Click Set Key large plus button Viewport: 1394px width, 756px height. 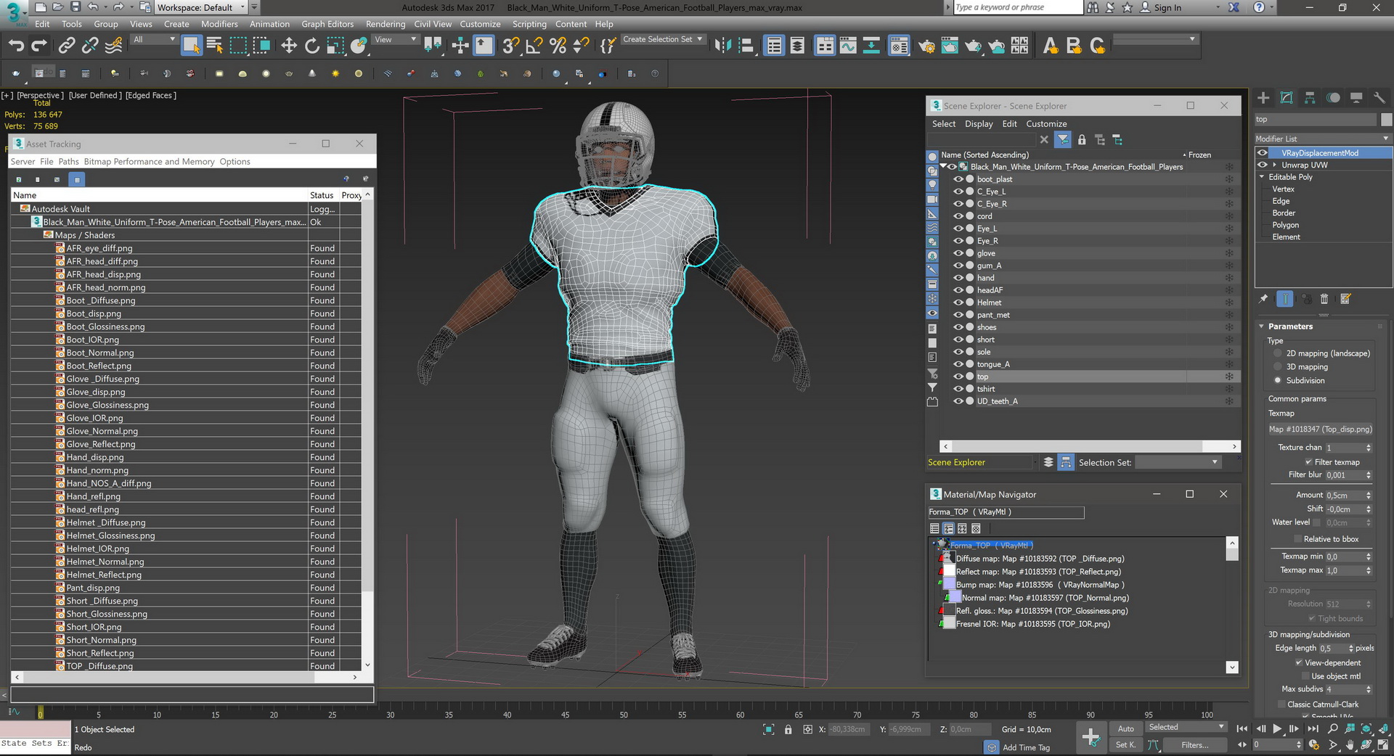pyautogui.click(x=1091, y=737)
